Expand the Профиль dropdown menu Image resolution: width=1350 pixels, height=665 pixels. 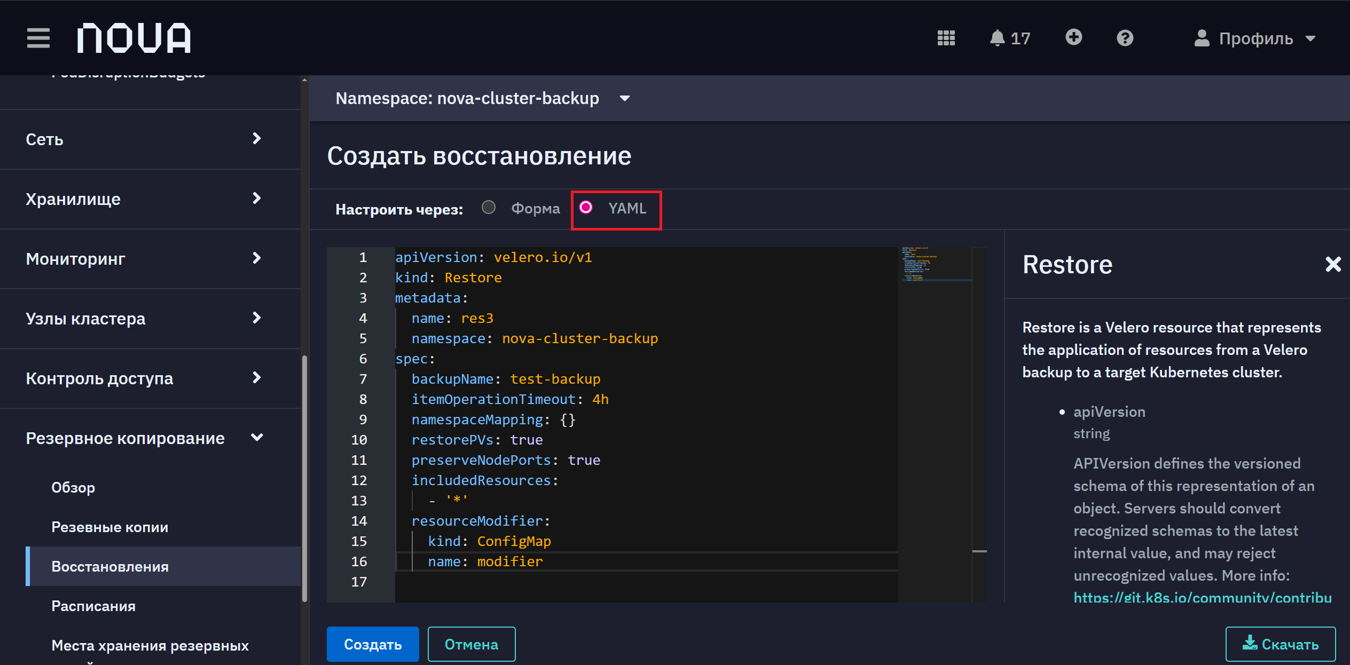[x=1255, y=38]
